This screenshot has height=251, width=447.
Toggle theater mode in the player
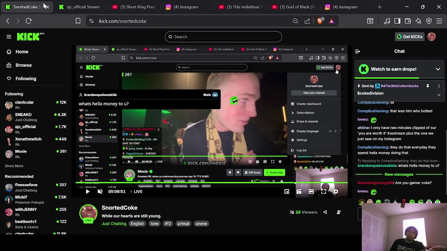[311, 191]
